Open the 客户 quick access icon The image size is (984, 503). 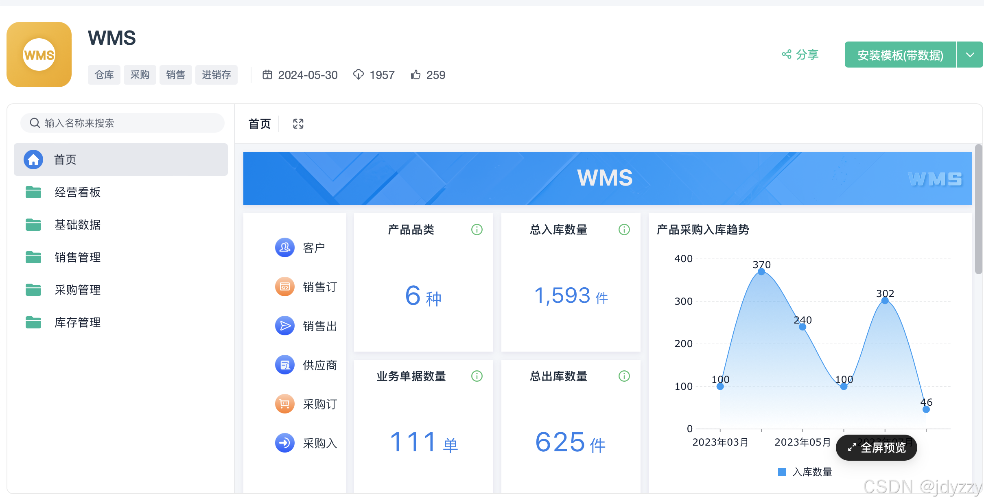coord(284,247)
